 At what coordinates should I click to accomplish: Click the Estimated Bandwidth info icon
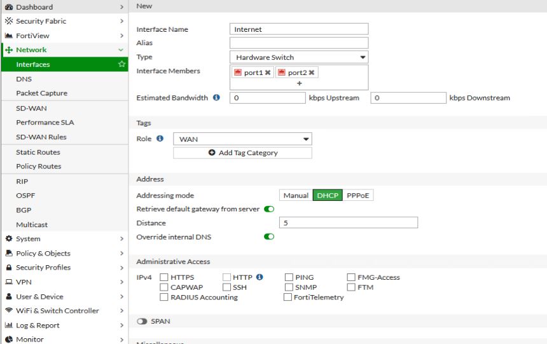tap(216, 98)
